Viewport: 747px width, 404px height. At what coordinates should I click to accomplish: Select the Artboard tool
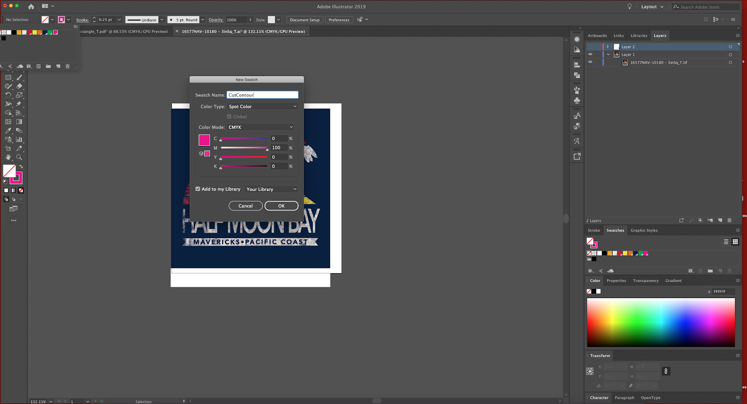(8, 149)
